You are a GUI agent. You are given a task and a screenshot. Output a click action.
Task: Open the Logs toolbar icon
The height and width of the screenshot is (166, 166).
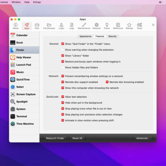tap(71, 26)
